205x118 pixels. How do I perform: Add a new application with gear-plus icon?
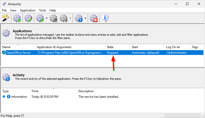coord(17,18)
